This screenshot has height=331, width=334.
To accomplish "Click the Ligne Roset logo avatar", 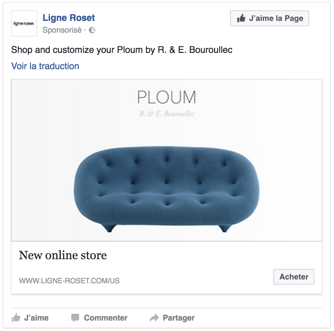I will pos(24,24).
